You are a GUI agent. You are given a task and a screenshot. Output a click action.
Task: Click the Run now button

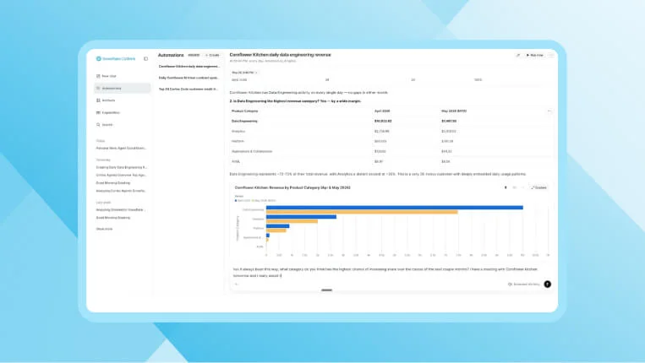534,55
